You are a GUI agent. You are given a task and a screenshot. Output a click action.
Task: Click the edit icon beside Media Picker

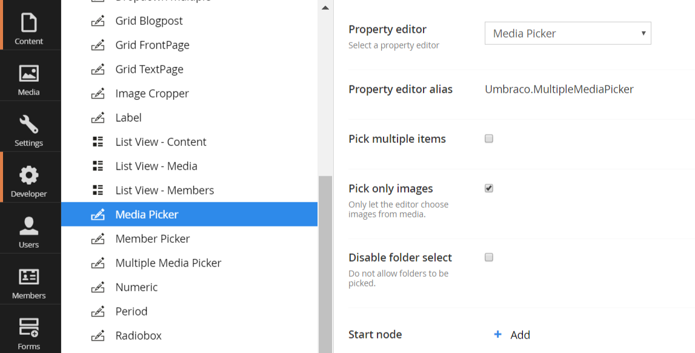(98, 214)
